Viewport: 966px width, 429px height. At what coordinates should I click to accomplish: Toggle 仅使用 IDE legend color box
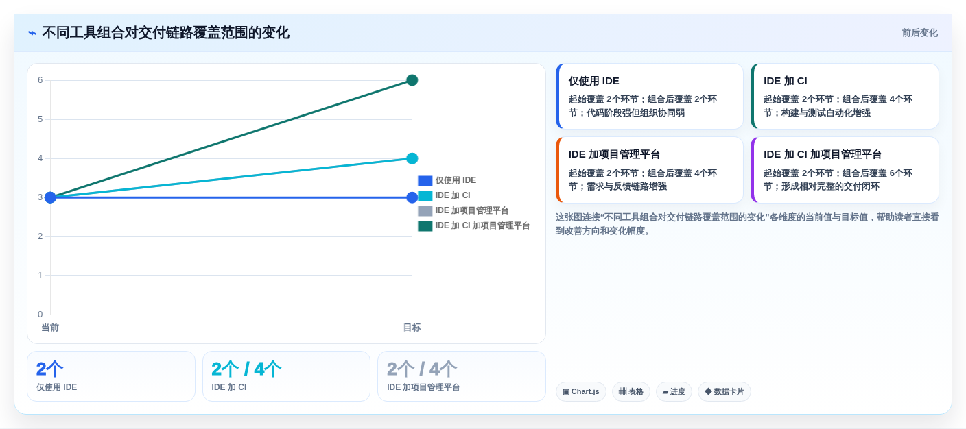point(425,181)
